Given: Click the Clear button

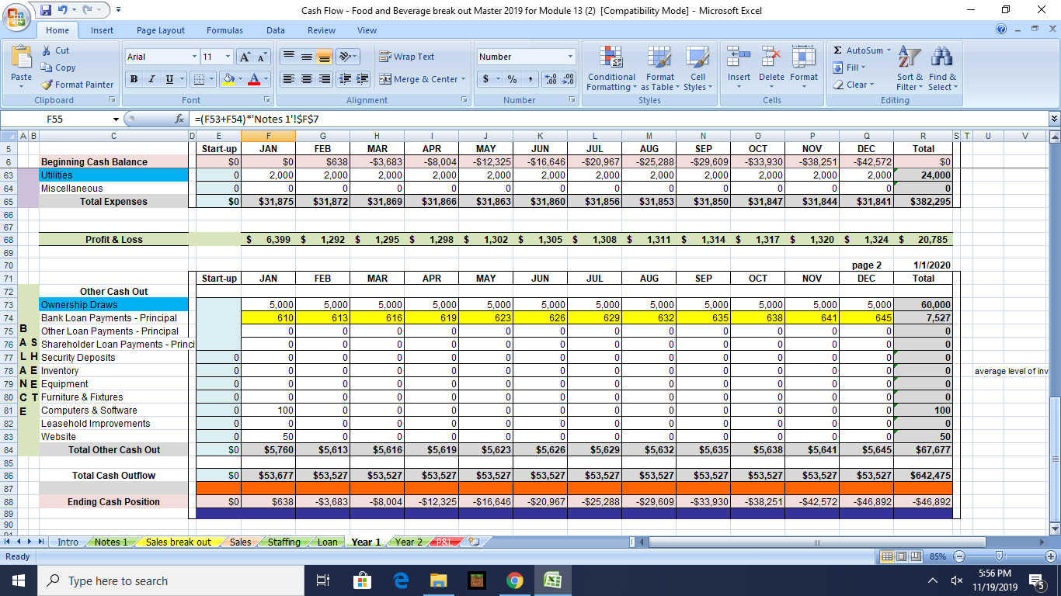Looking at the screenshot, I should coord(853,85).
